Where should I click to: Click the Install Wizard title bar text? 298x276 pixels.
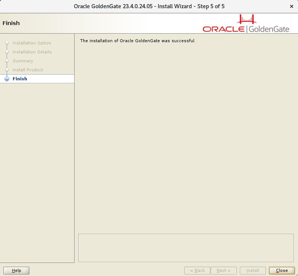(x=149, y=6)
